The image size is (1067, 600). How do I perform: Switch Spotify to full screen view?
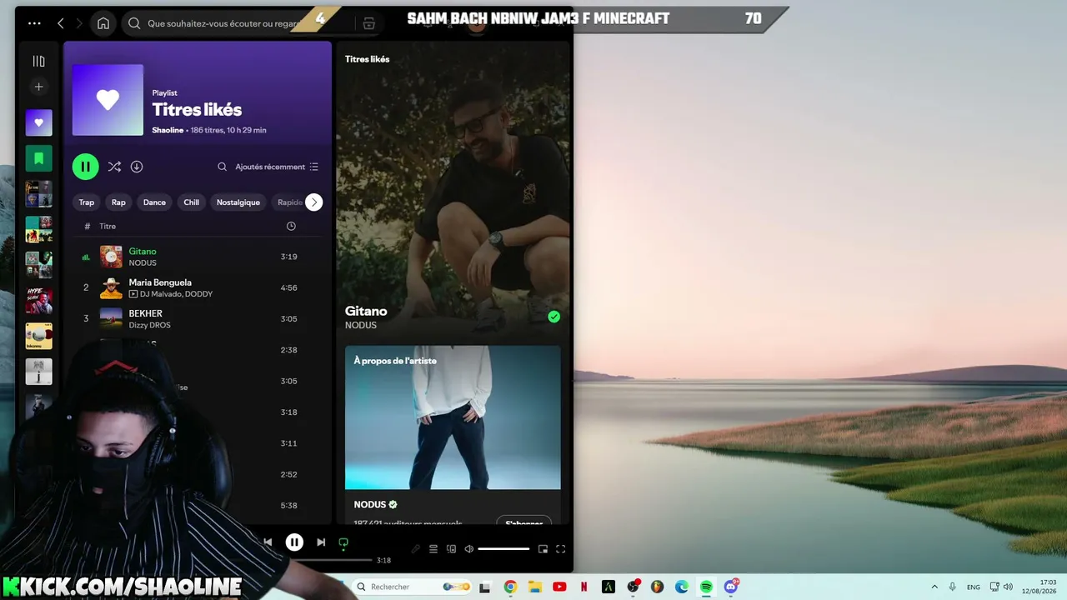coord(561,549)
